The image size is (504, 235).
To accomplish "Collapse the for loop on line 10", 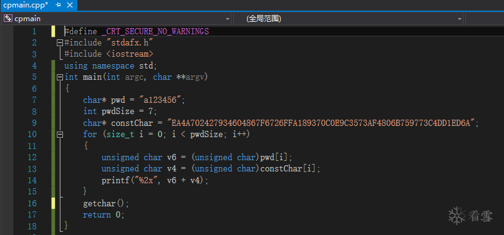I will click(59, 135).
